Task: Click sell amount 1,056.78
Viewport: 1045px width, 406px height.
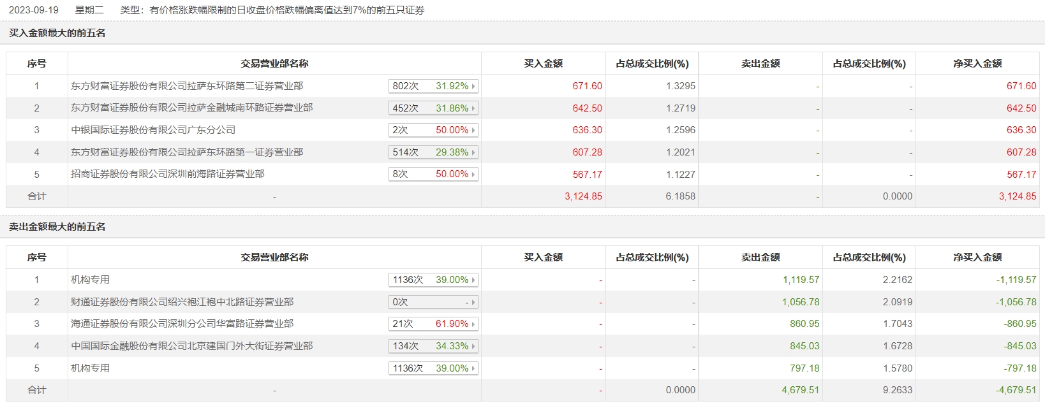Action: [801, 302]
